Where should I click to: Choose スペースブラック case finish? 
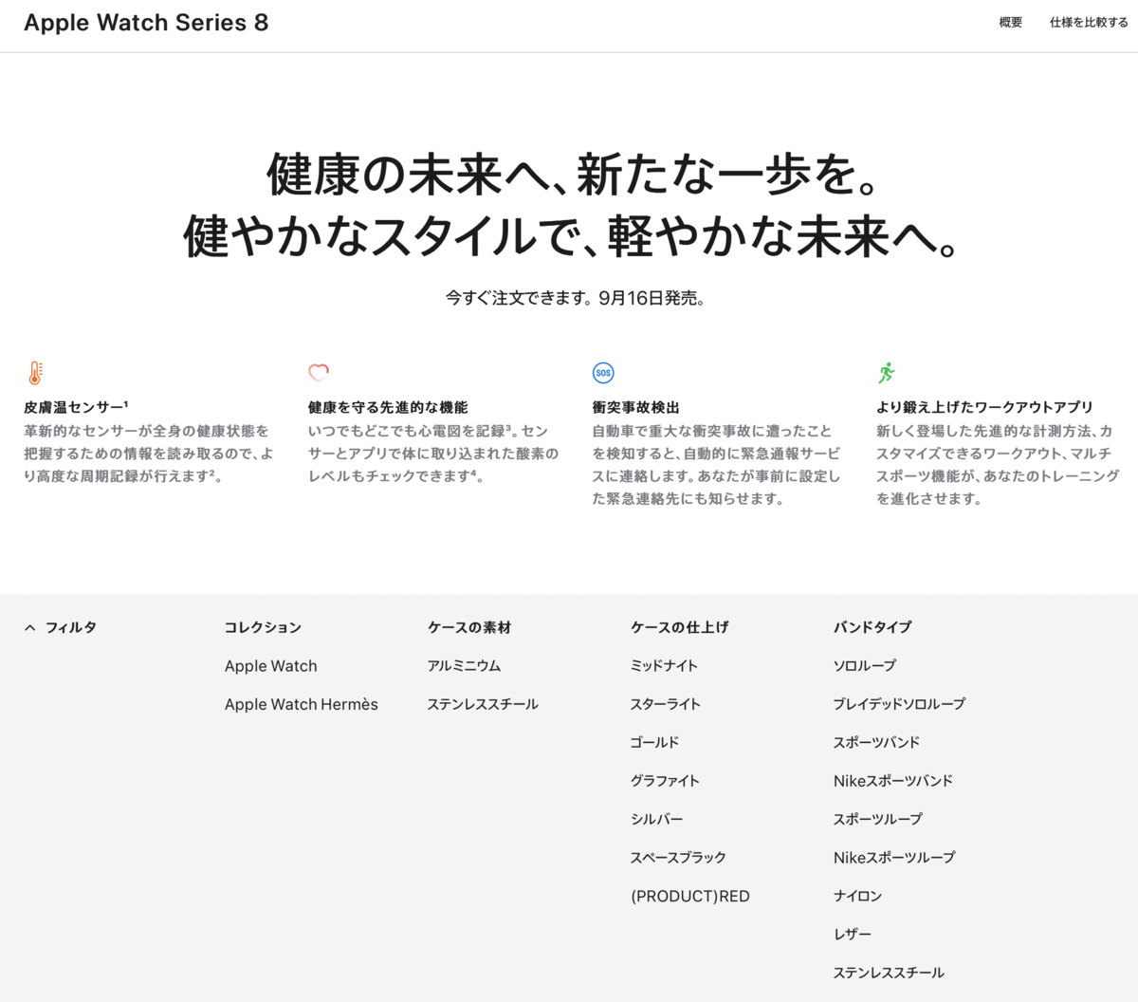tap(678, 857)
